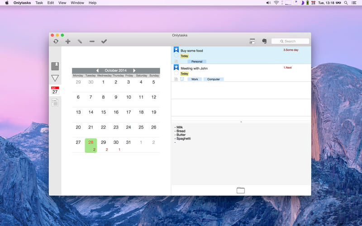Click star bookmark on Meeting with John

tap(176, 67)
